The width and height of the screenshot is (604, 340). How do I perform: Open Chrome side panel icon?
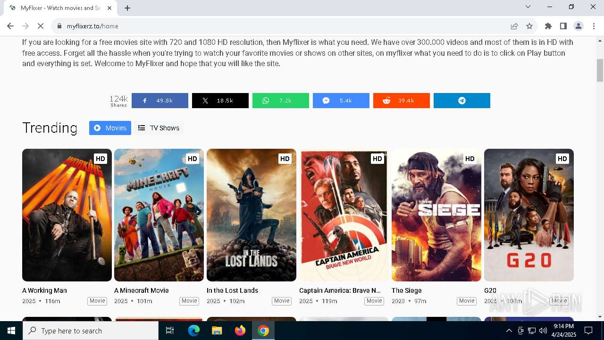coord(563,26)
